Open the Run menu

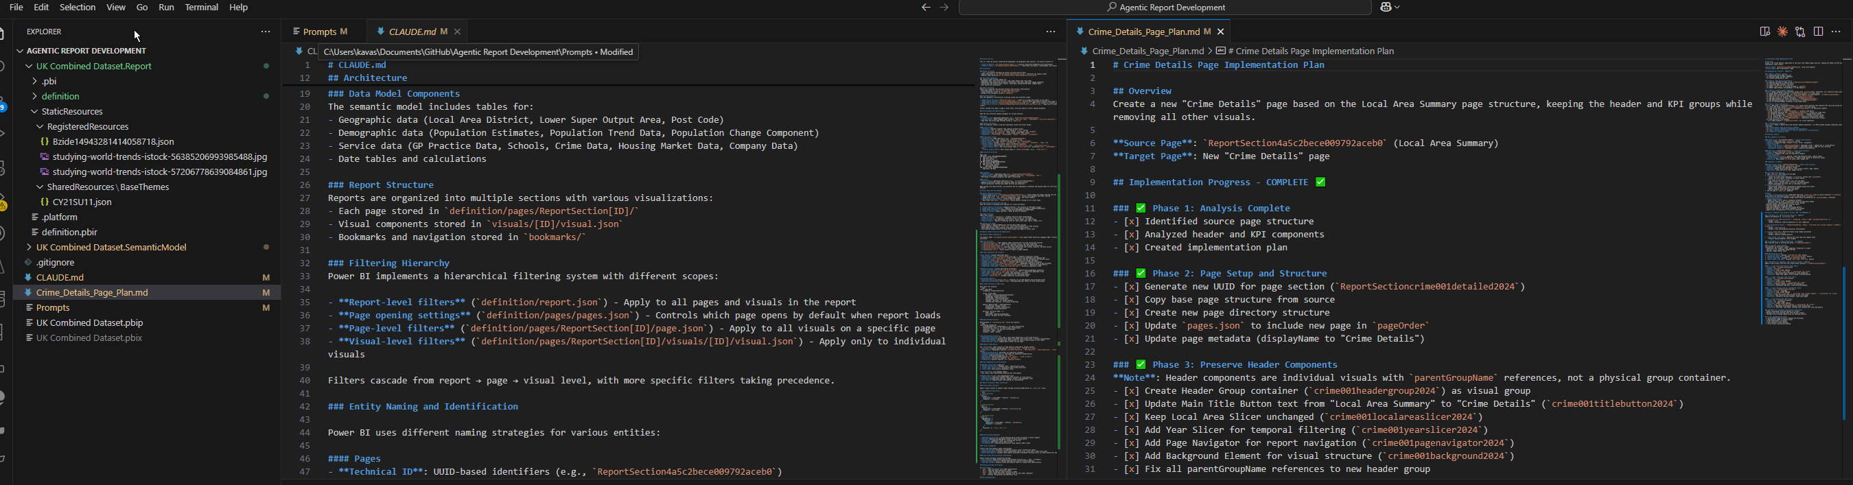point(167,7)
